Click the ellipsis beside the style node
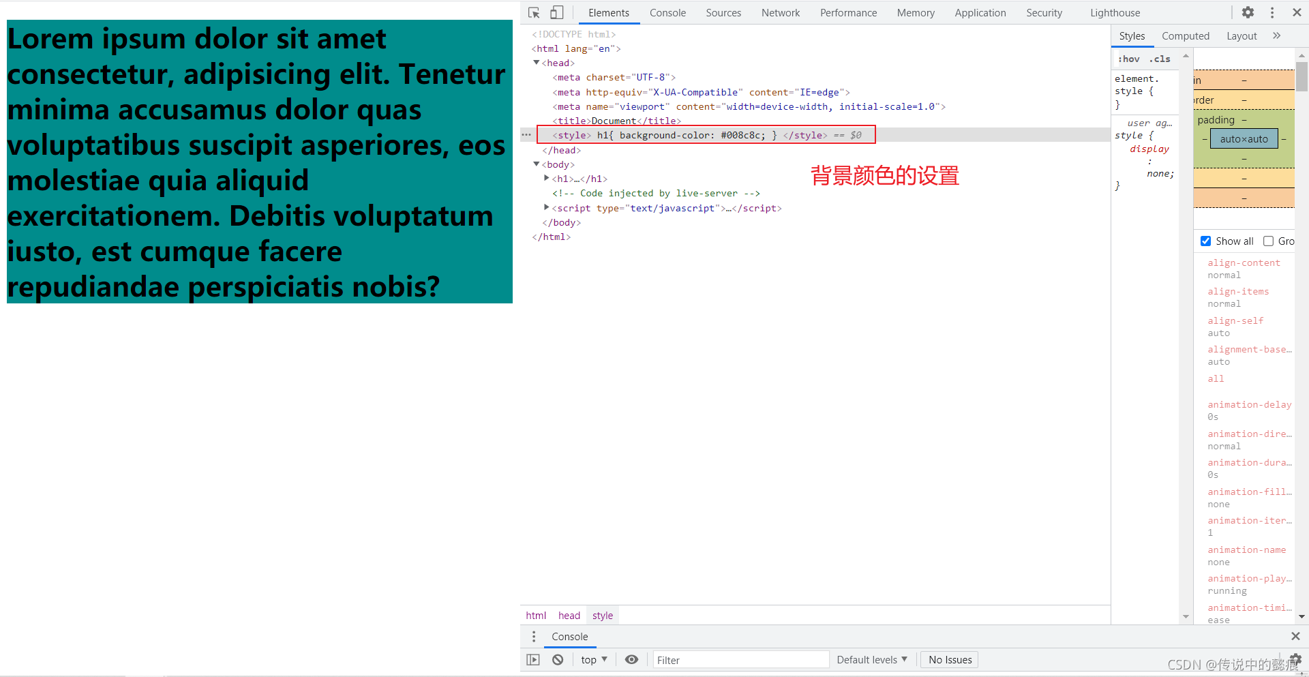The width and height of the screenshot is (1309, 677). [526, 135]
